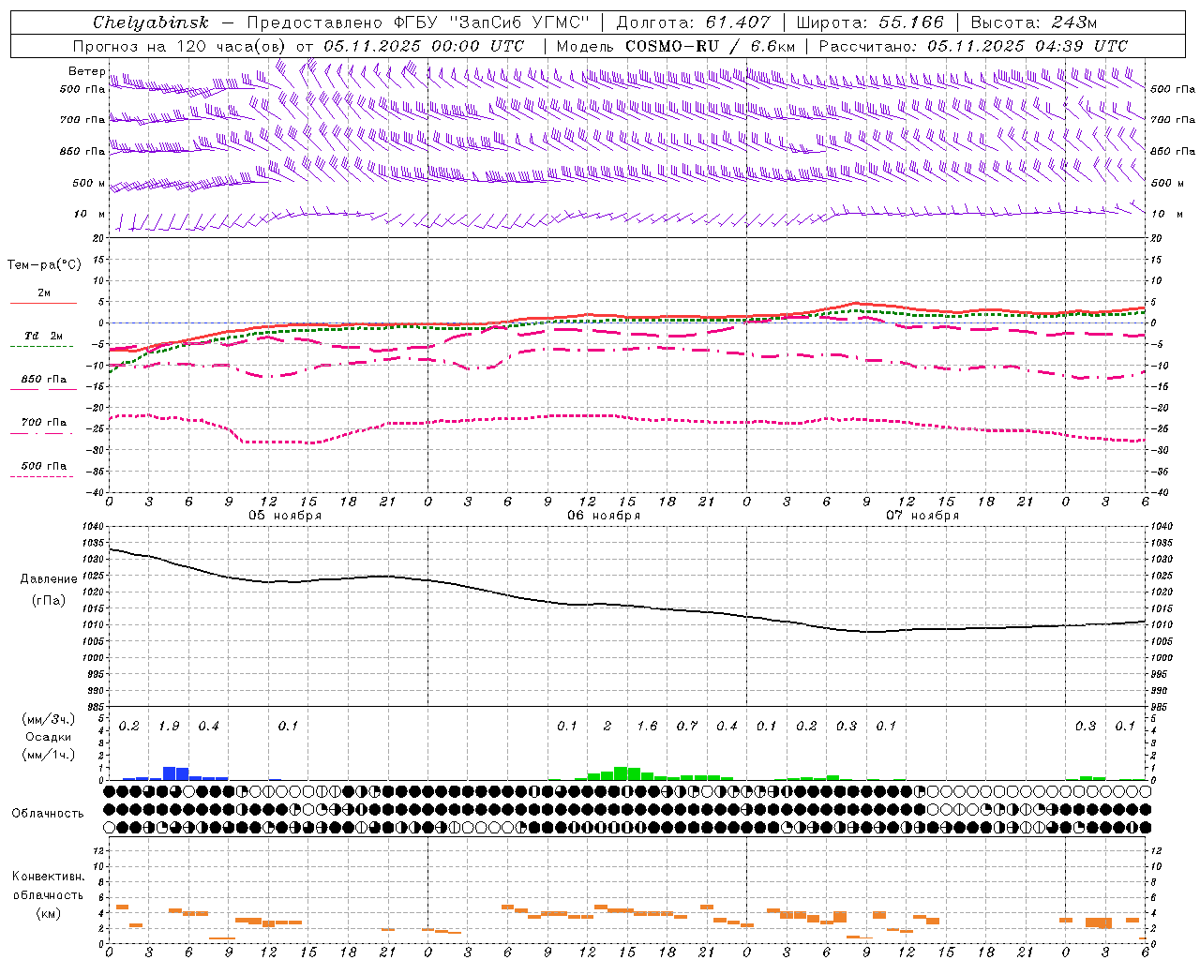Click the "Давление" pressure panel label
1200x960 pixels.
[48, 579]
